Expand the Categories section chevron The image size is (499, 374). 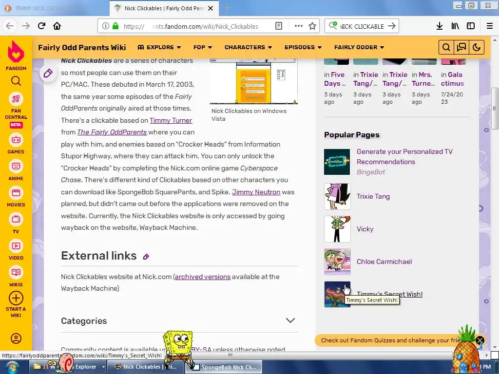[290, 320]
